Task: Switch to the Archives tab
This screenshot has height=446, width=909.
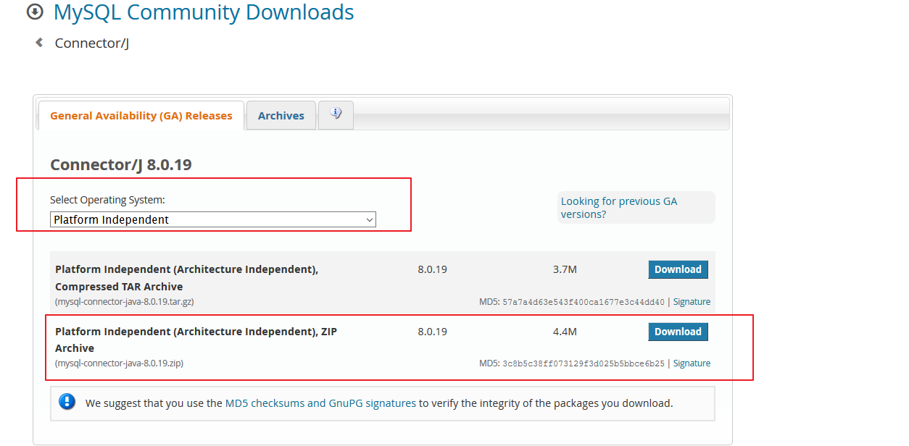Action: pyautogui.click(x=281, y=116)
